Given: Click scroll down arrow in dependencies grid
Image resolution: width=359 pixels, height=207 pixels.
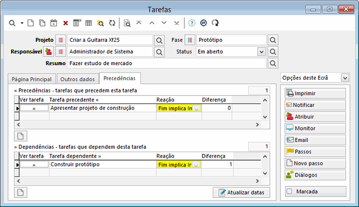Looking at the screenshot, I should 265,173.
